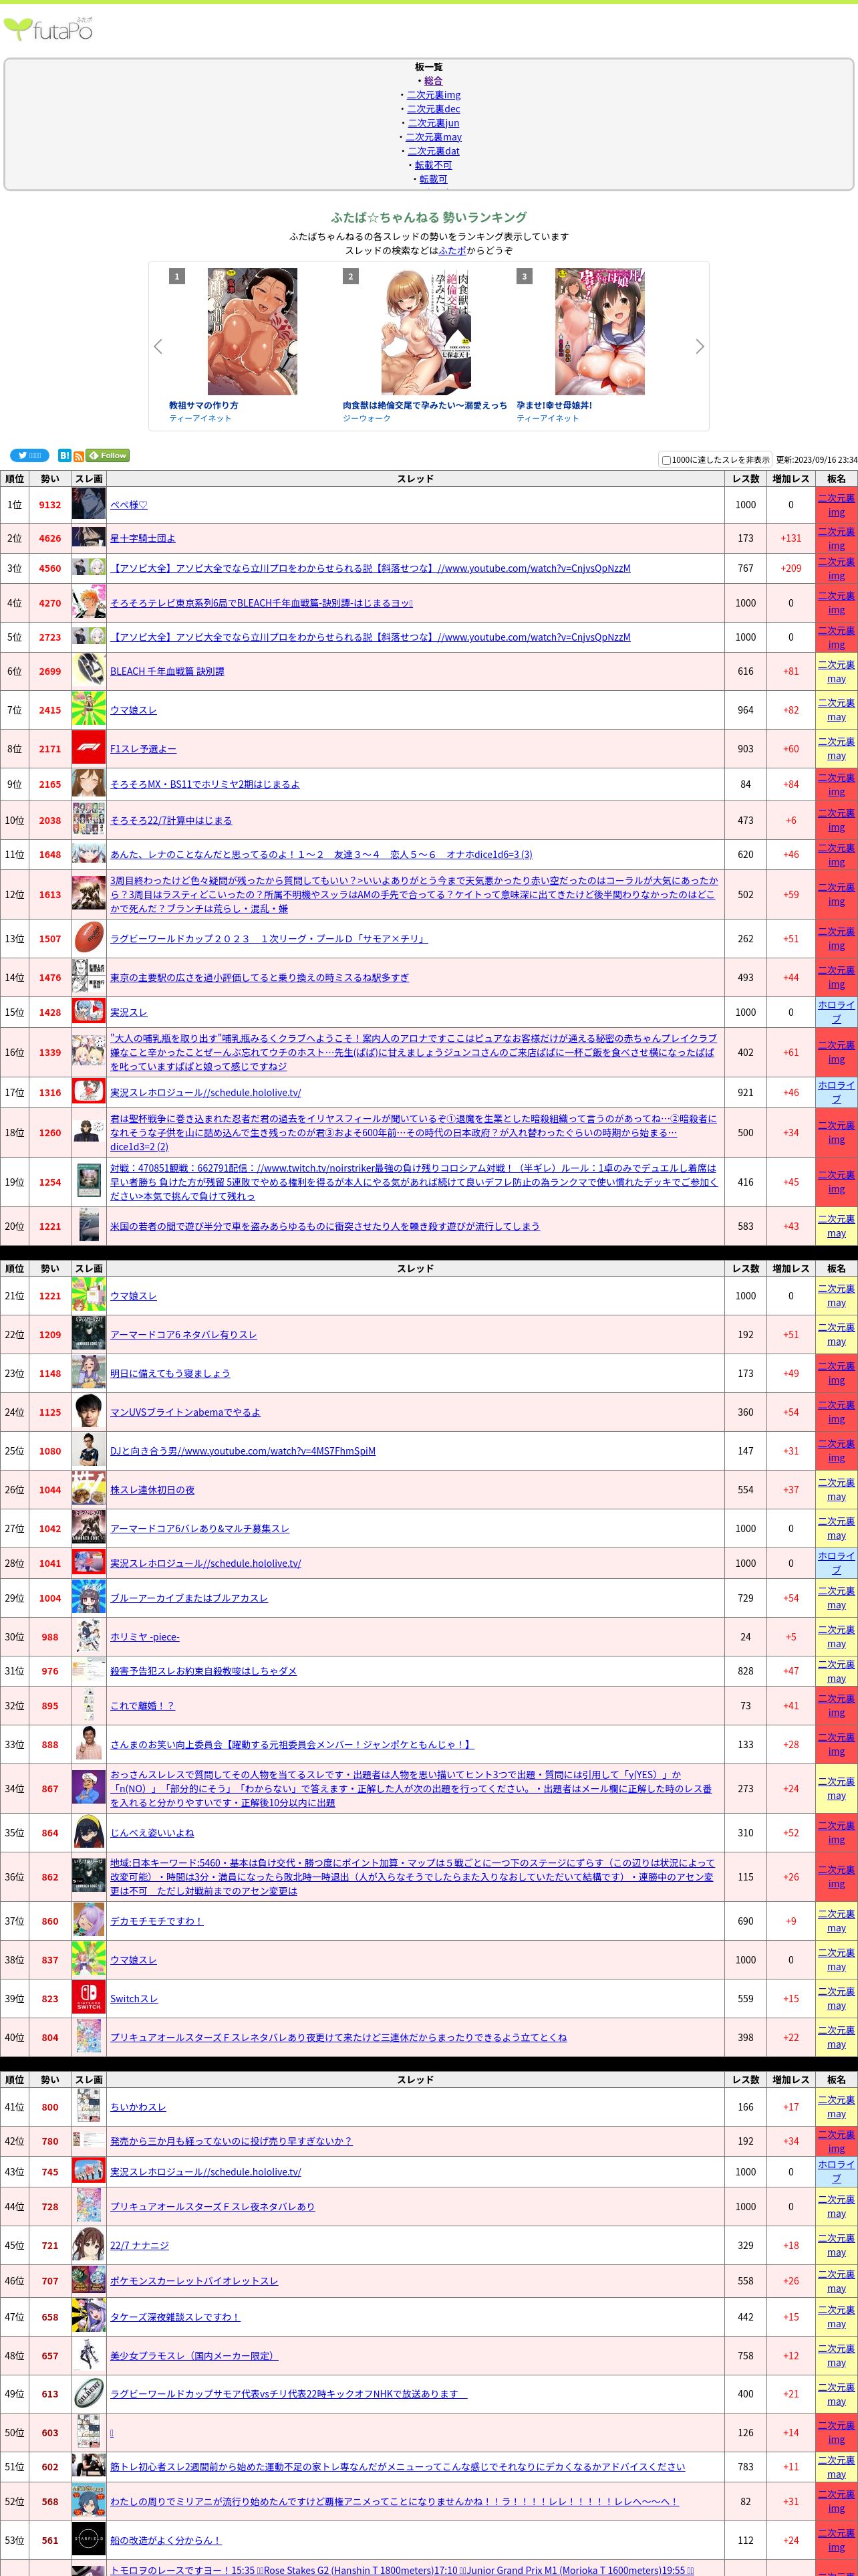This screenshot has width=858, height=2576.
Task: Select 総合 in the board list
Action: coord(432,81)
